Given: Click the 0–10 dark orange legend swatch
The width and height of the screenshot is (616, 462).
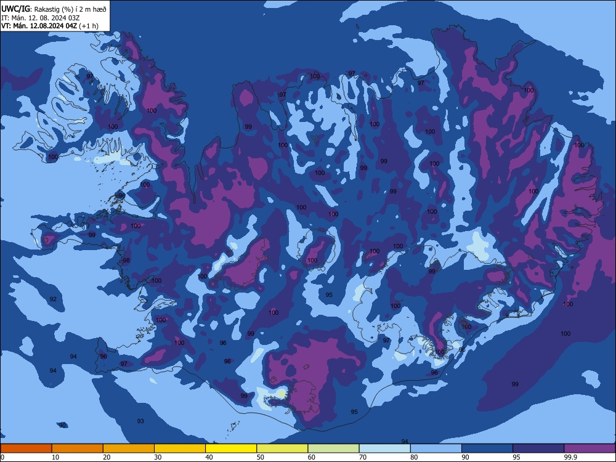Looking at the screenshot, I should (26, 448).
